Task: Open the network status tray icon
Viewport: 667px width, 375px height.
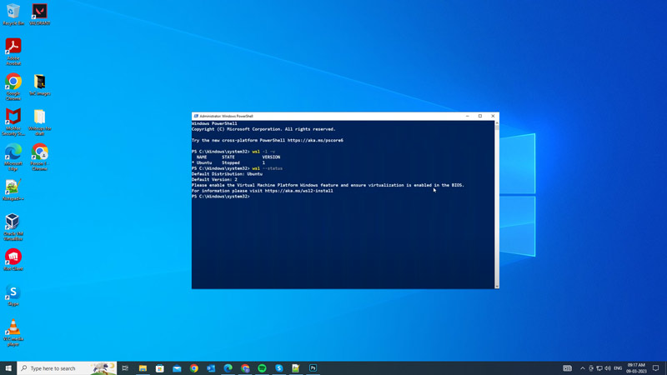Action: click(x=599, y=368)
